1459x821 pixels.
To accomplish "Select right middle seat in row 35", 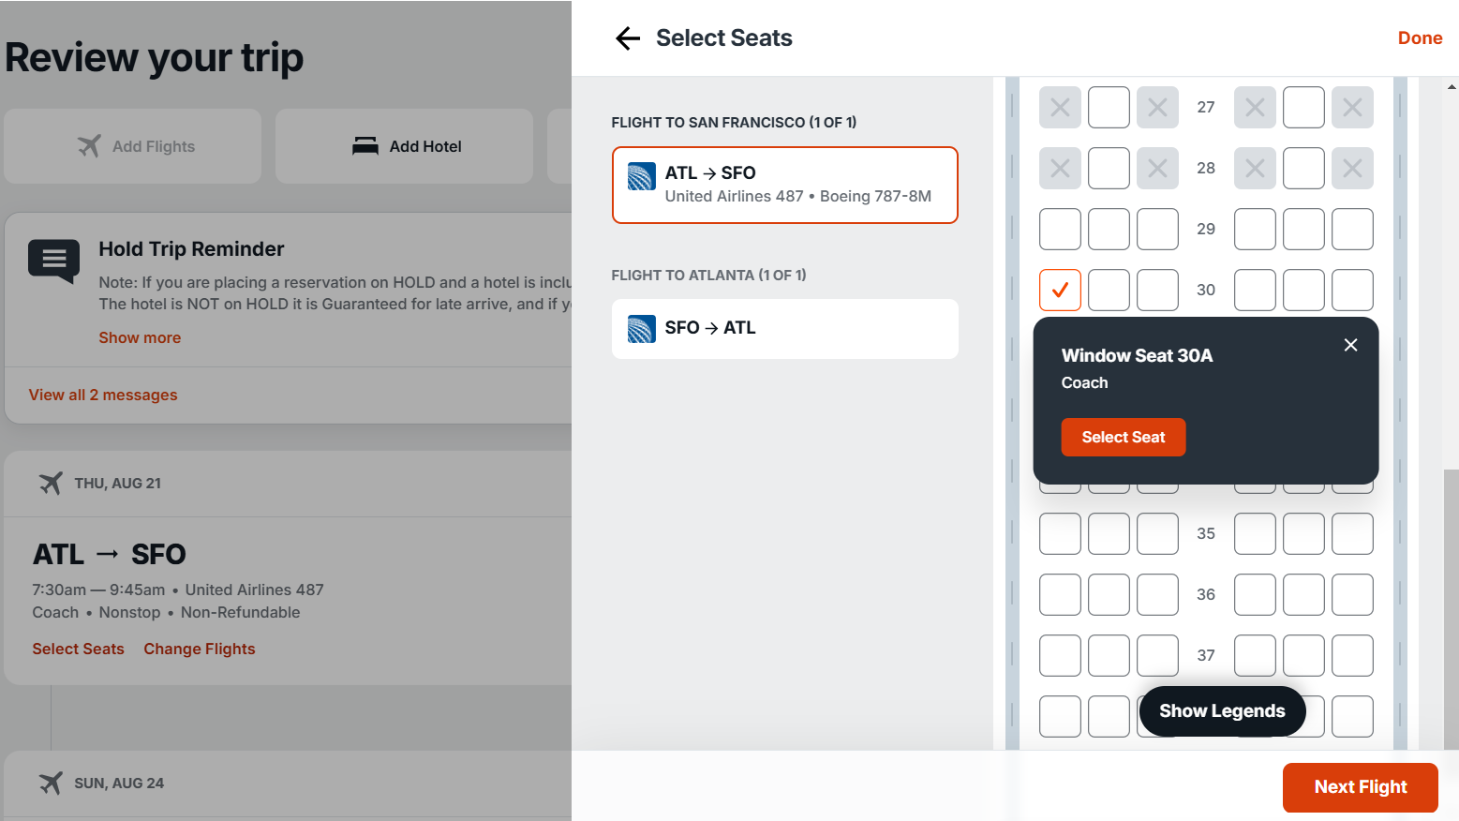I will point(1303,534).
